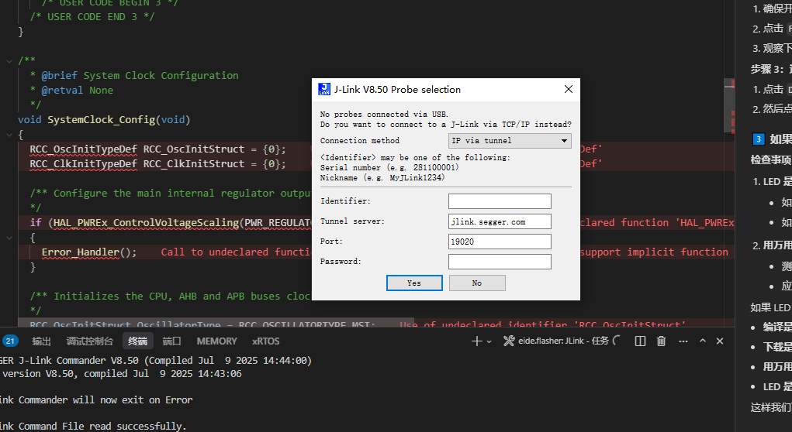Collapse the doc comment fold chevron
Viewport: 792px width, 432px height.
pos(9,61)
